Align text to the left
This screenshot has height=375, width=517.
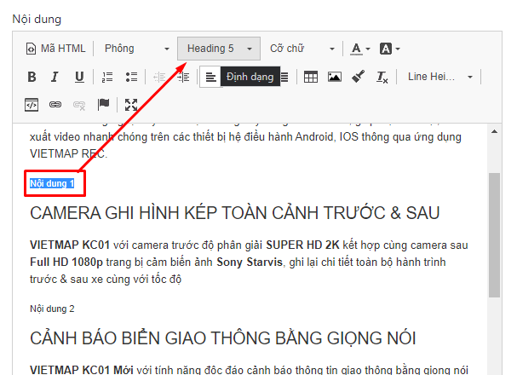tap(210, 78)
